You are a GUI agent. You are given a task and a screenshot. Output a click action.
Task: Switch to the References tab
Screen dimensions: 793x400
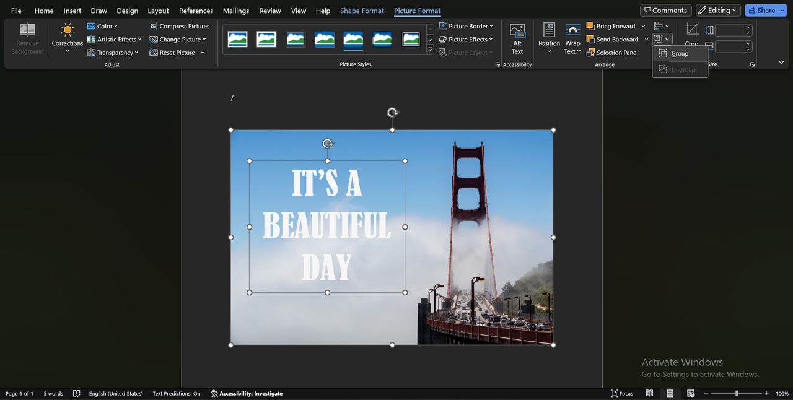point(196,11)
